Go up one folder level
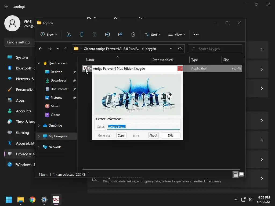The width and height of the screenshot is (275, 206). (x=66, y=49)
